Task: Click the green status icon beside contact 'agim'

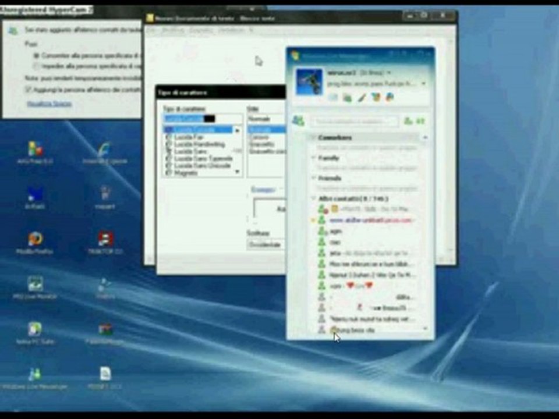Action: pyautogui.click(x=322, y=231)
